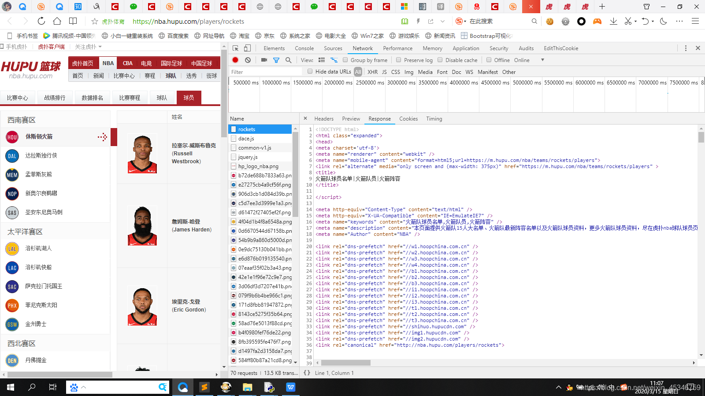The image size is (705, 396).
Task: Open WPS Writer from taskbar
Action: (x=290, y=387)
